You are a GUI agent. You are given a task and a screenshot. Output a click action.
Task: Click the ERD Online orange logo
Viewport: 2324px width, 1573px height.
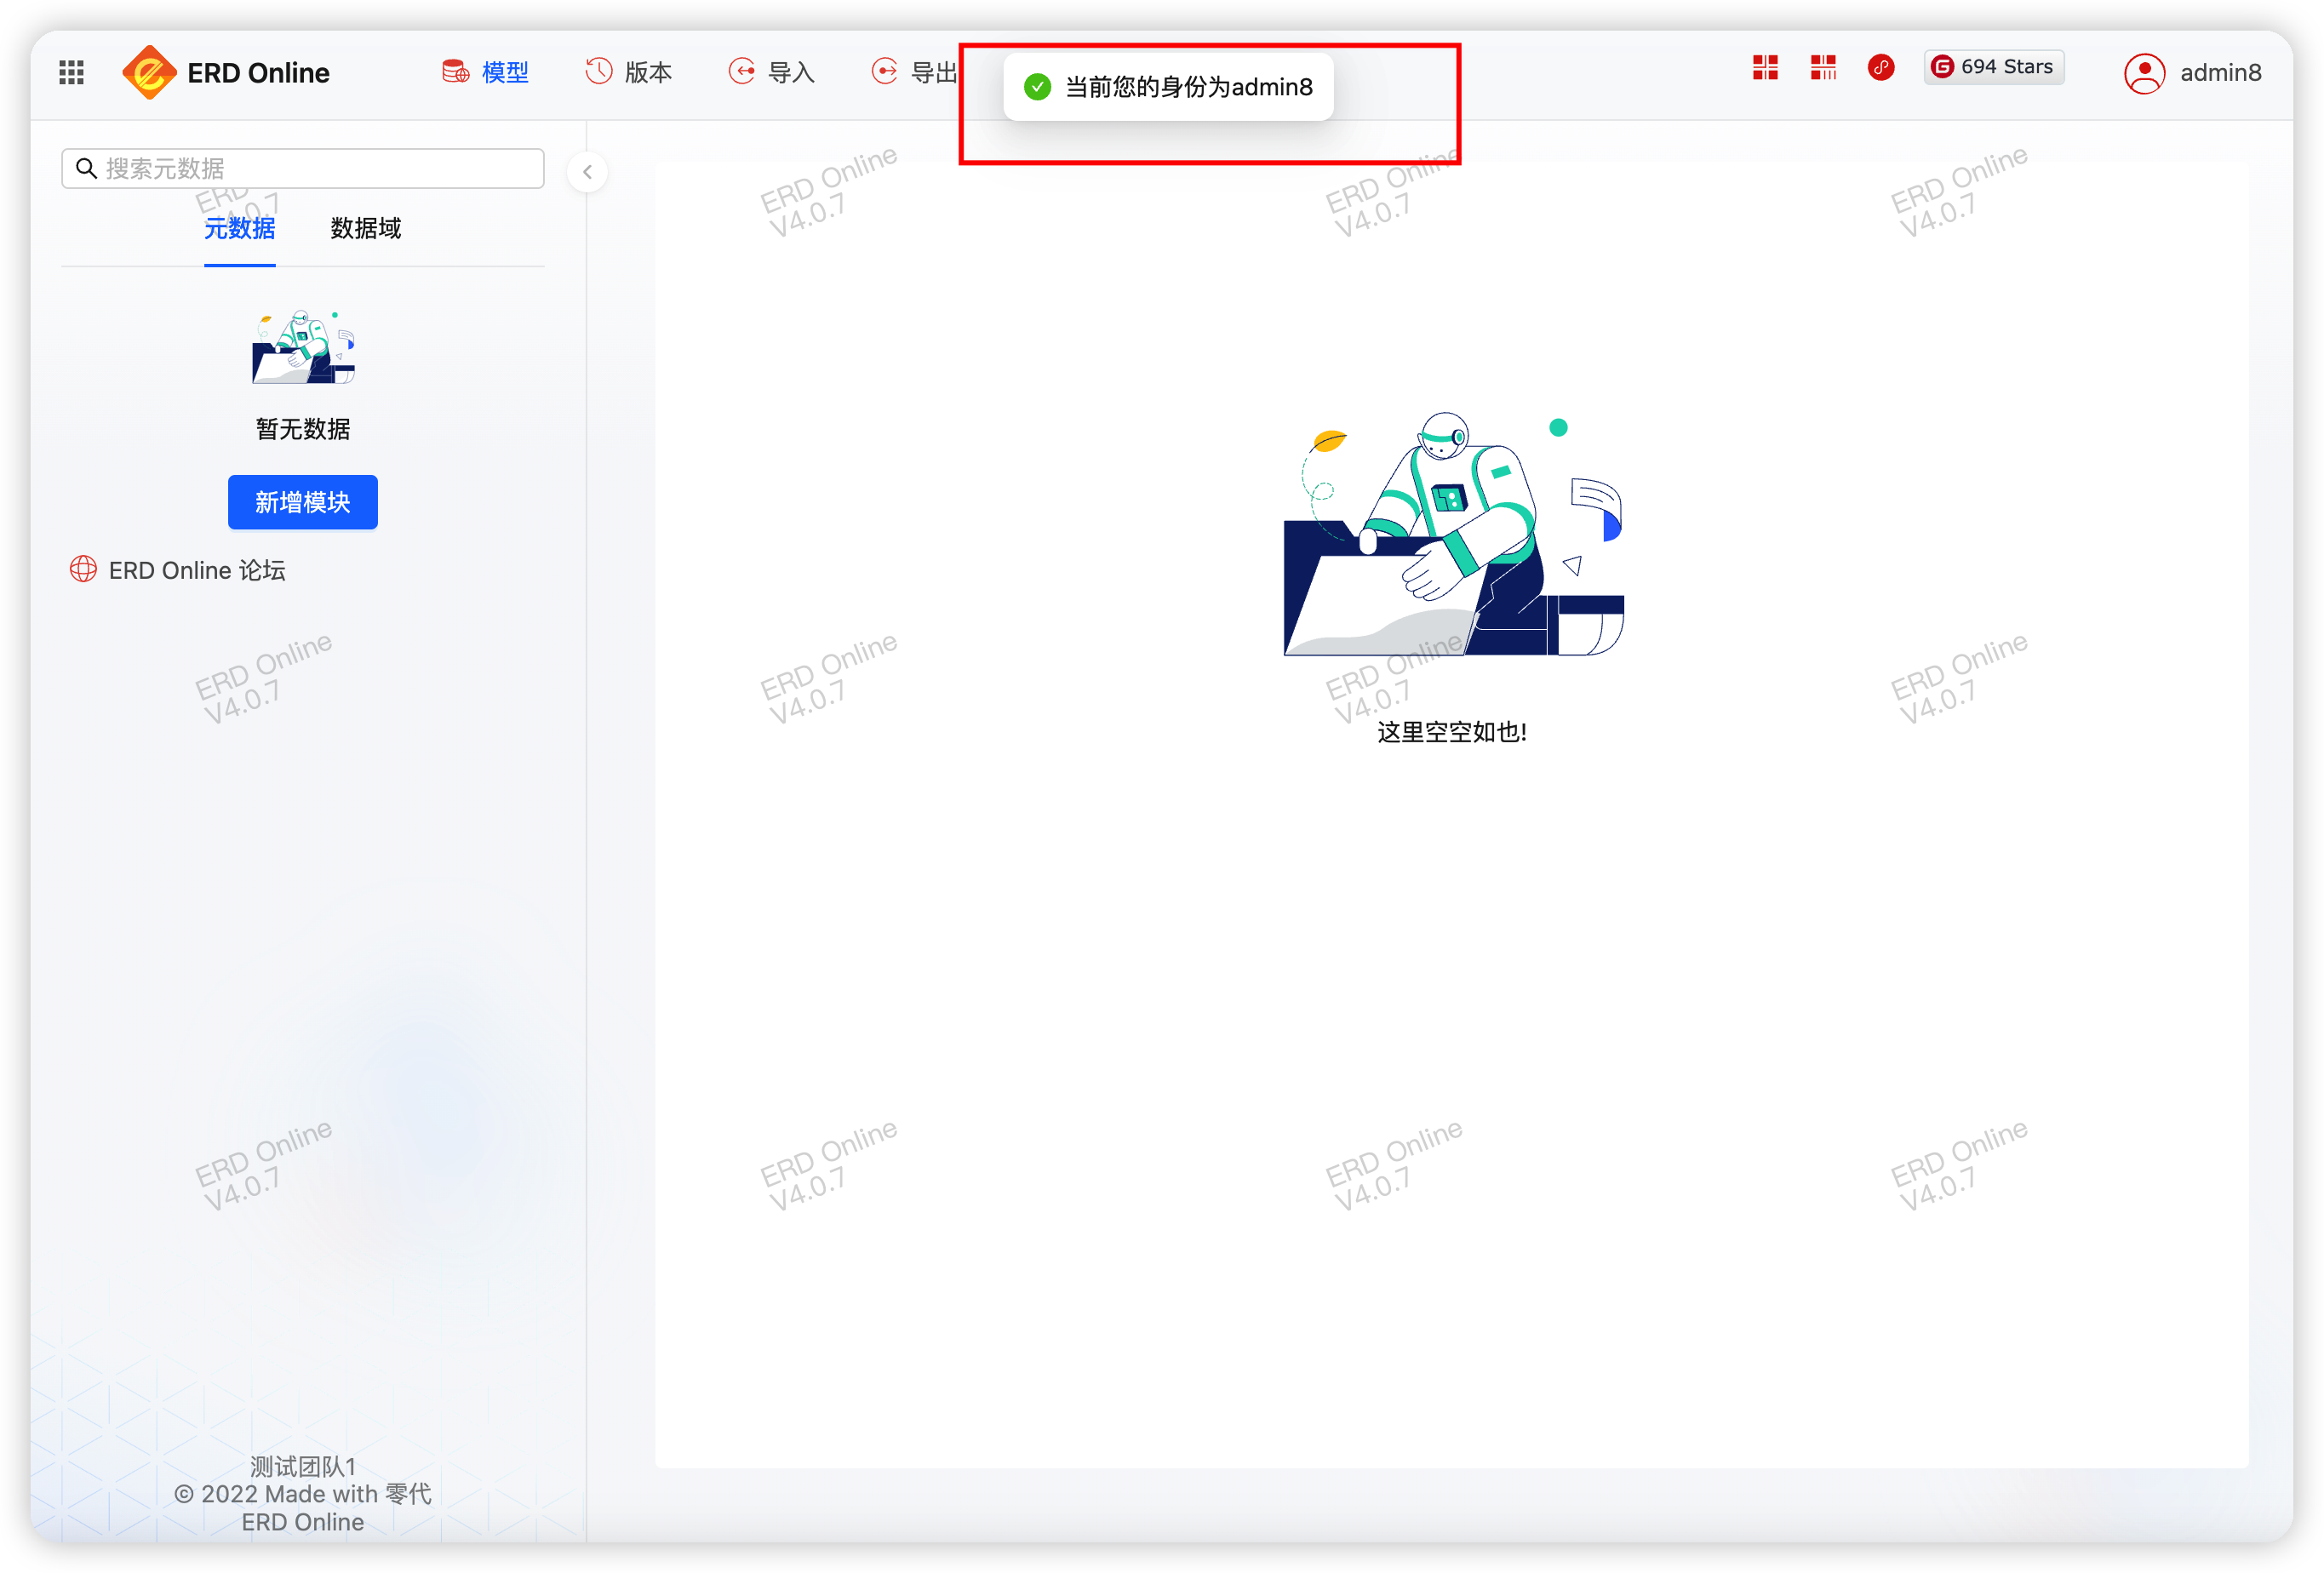[148, 72]
